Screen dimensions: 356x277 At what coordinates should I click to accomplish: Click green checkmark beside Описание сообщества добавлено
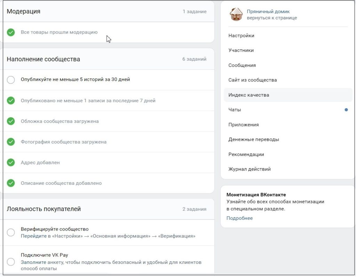(x=11, y=183)
